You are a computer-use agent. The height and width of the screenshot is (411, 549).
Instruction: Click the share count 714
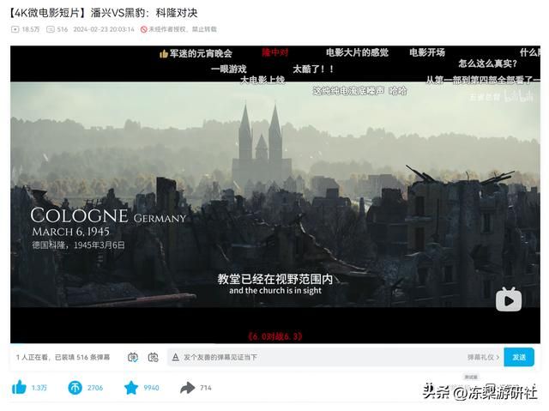[206, 388]
